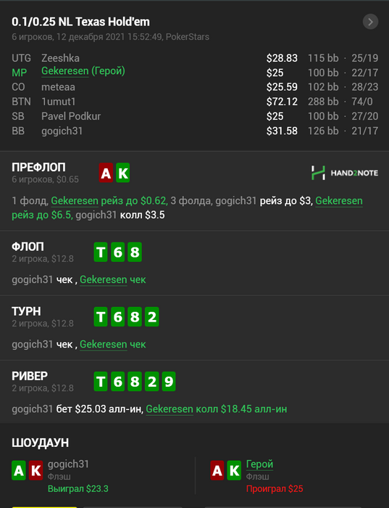Viewport: 389px width, 508px height.
Task: Click the T card in the flop row
Action: pyautogui.click(x=101, y=252)
